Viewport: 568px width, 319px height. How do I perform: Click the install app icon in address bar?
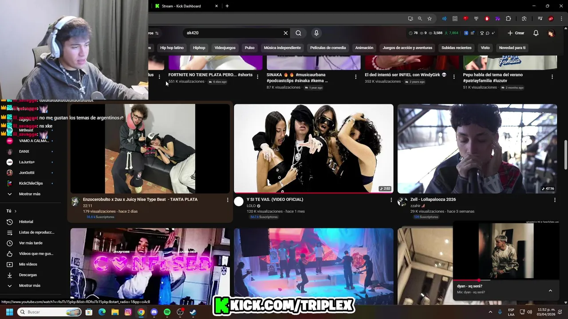point(410,19)
